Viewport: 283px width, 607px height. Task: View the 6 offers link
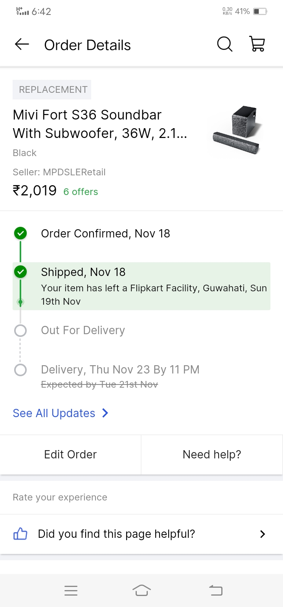(x=81, y=192)
